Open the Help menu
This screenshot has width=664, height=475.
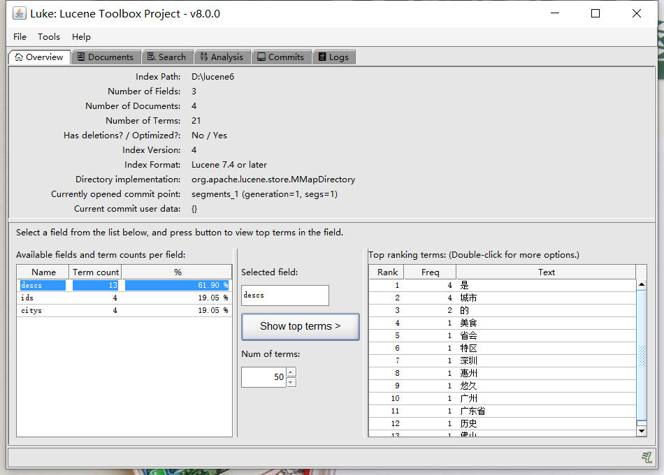point(81,37)
